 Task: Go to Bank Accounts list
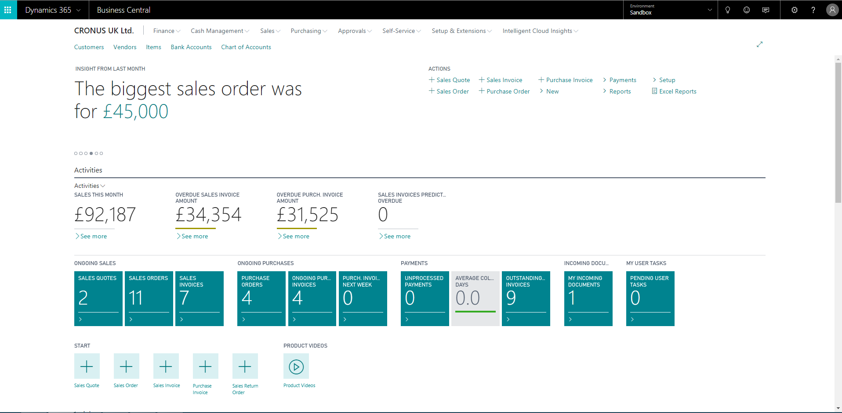point(191,47)
